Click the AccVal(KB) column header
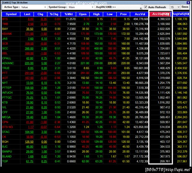192x173 pixels. tap(160, 14)
